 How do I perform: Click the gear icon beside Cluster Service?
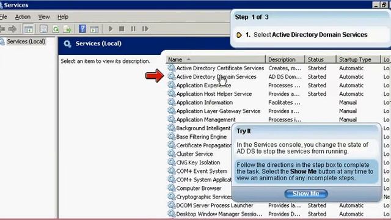click(171, 154)
